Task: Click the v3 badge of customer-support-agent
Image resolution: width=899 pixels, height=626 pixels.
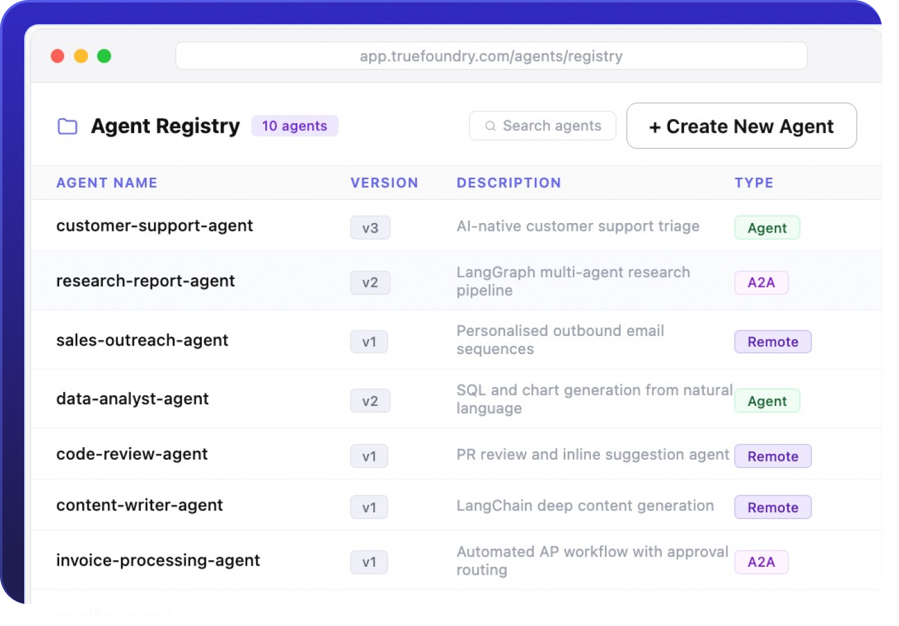Action: [370, 228]
